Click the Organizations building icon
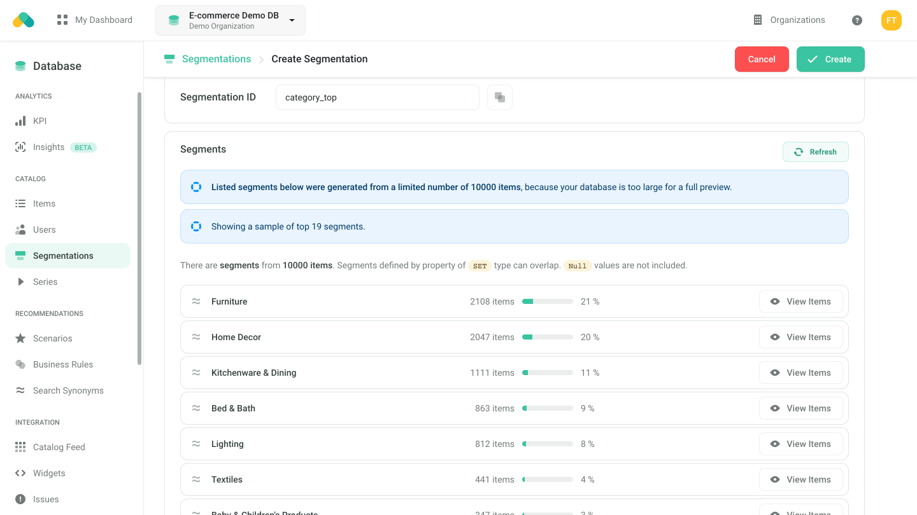The width and height of the screenshot is (917, 515). coord(758,20)
